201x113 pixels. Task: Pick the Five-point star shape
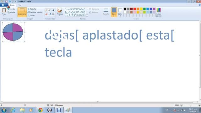(x=73, y=15)
